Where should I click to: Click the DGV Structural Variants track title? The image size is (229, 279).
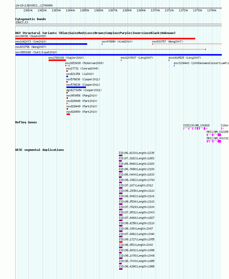tap(95, 33)
